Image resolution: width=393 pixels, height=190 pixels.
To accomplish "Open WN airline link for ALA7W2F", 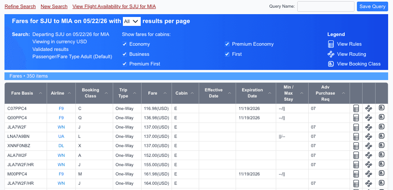I will (x=61, y=155).
